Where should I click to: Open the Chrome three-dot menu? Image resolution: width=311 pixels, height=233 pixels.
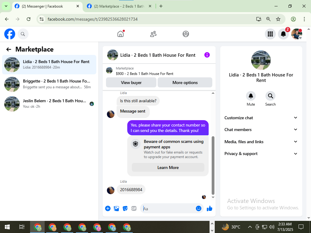click(304, 19)
